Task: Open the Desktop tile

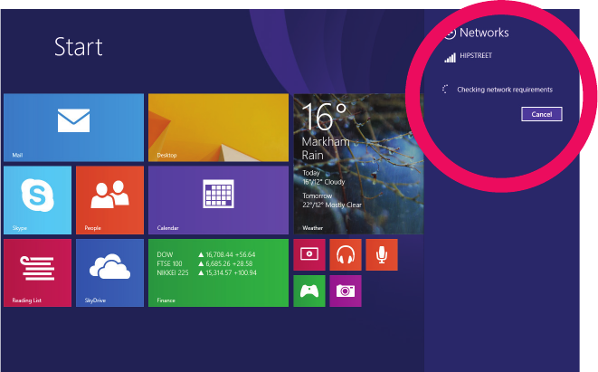Action: coord(219,128)
